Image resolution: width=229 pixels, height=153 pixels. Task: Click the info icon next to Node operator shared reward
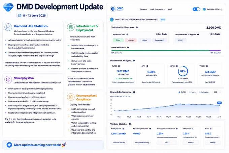point(177,129)
